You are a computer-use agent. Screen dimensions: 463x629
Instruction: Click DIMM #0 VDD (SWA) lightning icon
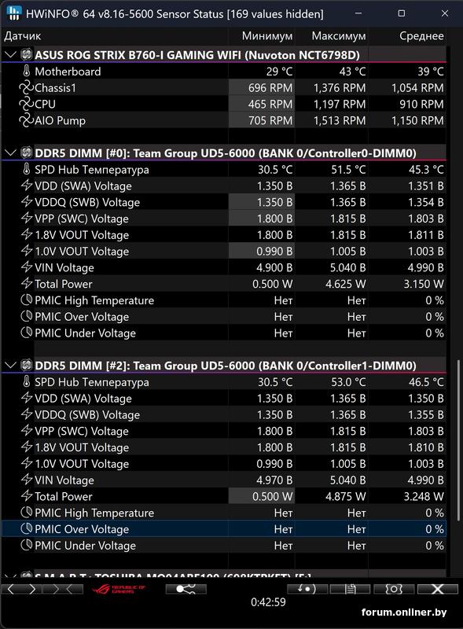(x=27, y=186)
